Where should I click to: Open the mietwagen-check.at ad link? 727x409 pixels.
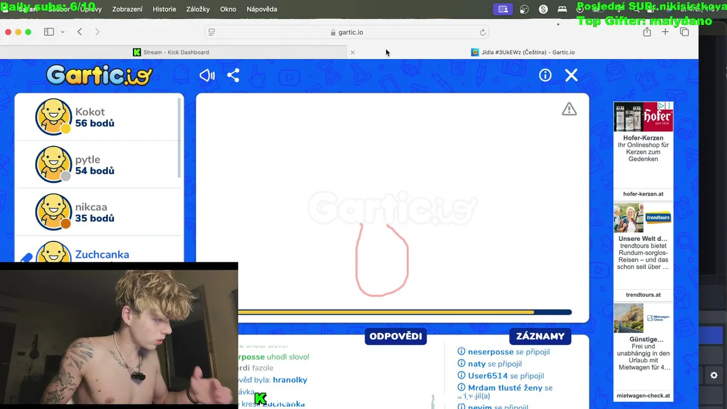click(643, 396)
